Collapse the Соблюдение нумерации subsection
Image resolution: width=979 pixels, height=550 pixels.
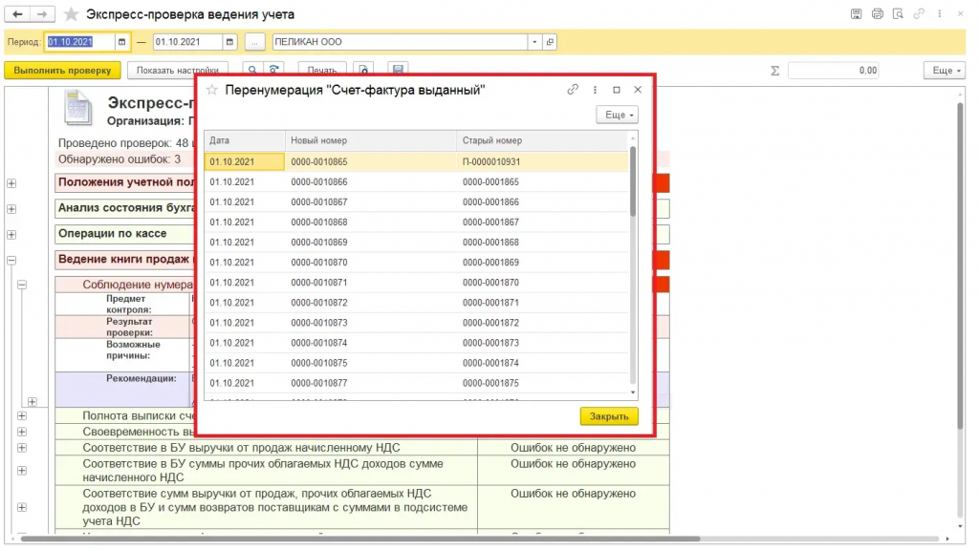point(22,285)
